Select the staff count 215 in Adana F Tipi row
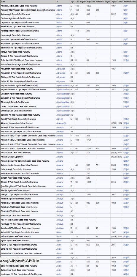137x277 pixels. pos(97,10)
